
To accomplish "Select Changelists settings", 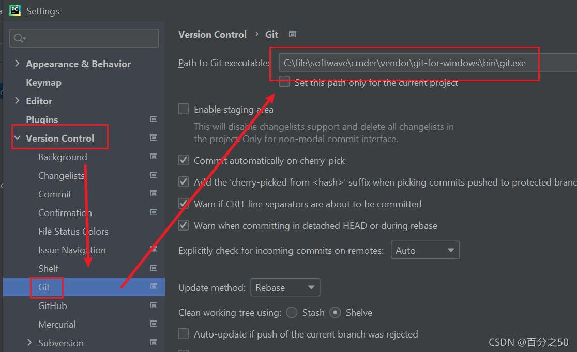I will click(62, 176).
